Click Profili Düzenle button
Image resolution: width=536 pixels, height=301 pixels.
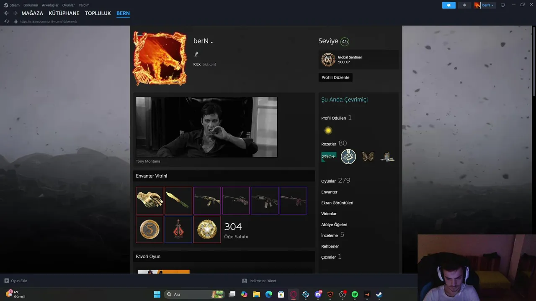[335, 77]
